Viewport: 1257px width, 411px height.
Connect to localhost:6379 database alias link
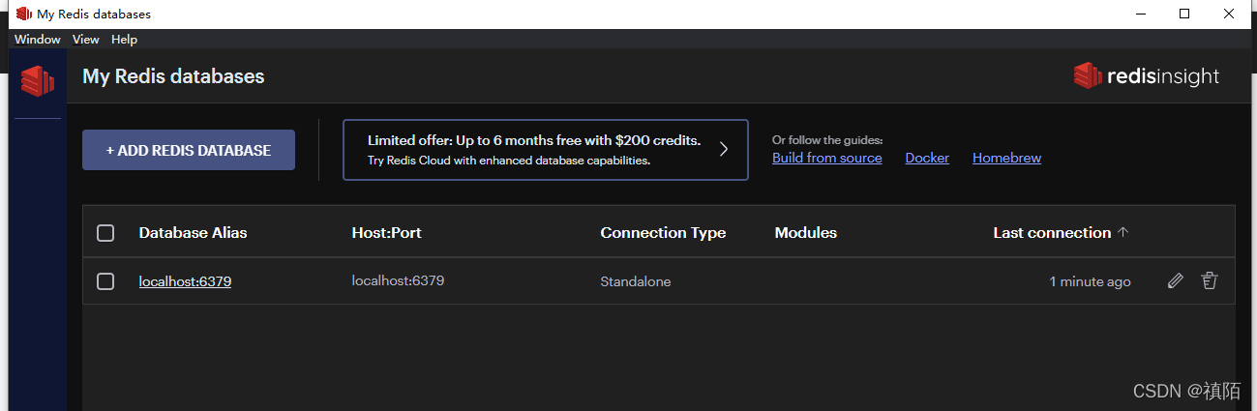185,282
